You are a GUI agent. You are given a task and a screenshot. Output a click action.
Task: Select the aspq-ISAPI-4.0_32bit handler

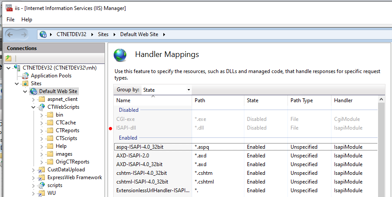point(246,147)
